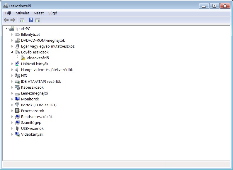Click the camera icon beside Képeszközök
The image size is (233, 170).
click(17, 87)
